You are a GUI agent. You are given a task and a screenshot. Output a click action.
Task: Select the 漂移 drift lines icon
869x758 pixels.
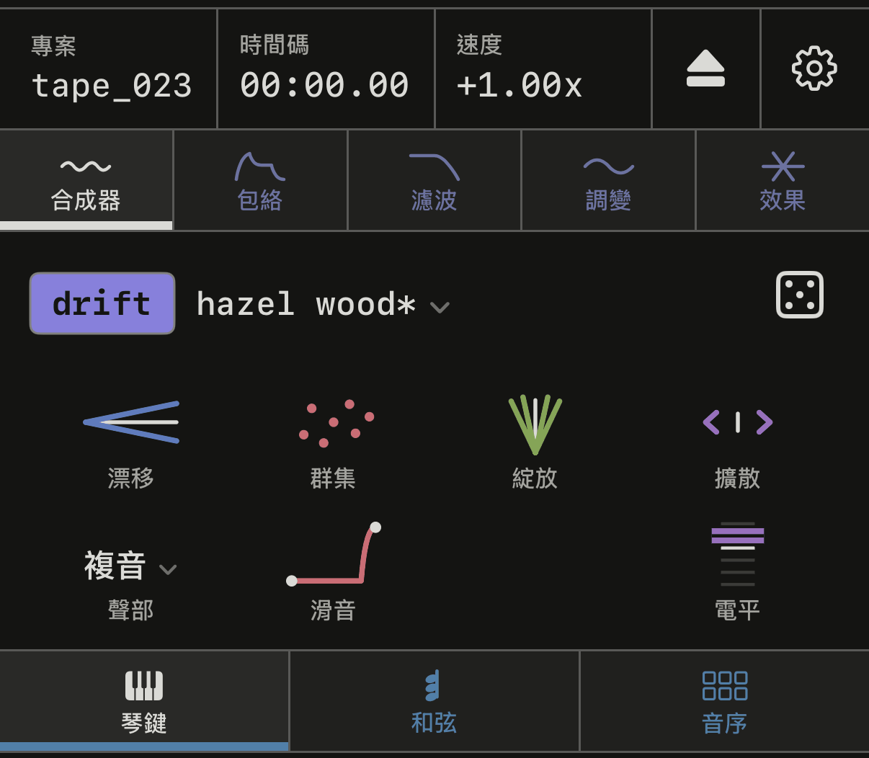click(x=131, y=422)
